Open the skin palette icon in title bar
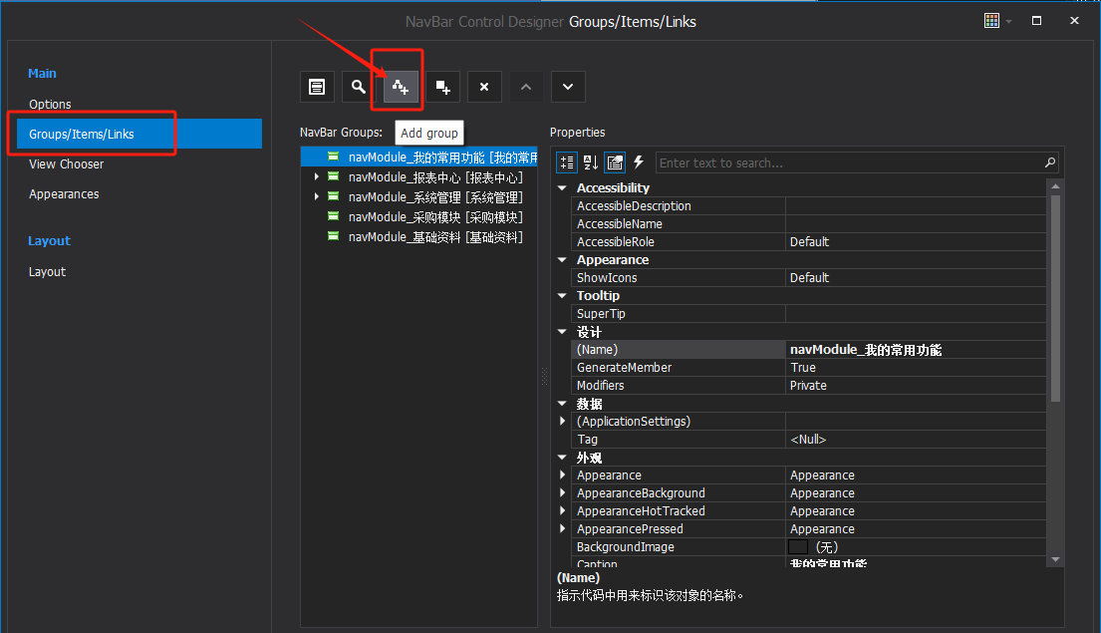This screenshot has width=1101, height=633. (991, 20)
